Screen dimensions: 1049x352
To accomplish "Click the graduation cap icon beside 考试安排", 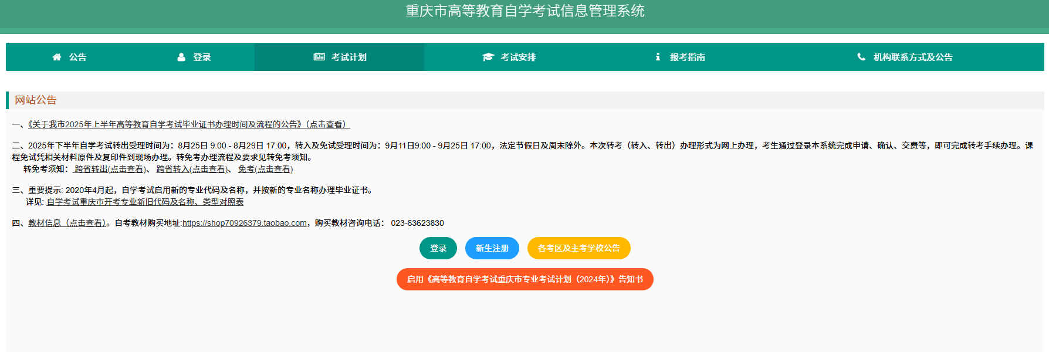I will pyautogui.click(x=488, y=57).
